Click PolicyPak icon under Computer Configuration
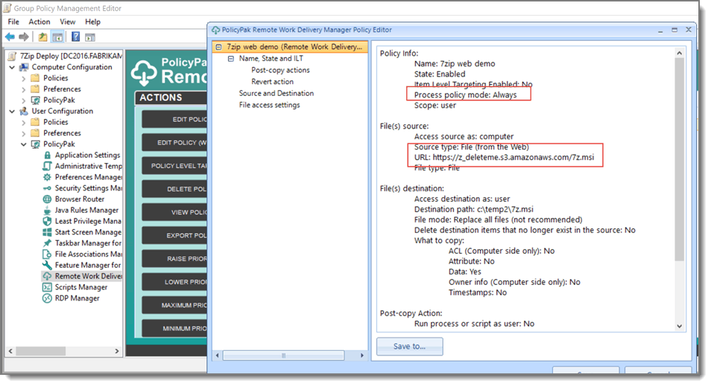Screen dimensions: 711x386 pos(35,100)
